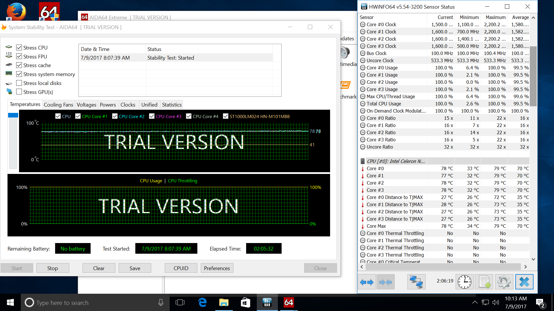Image resolution: width=554 pixels, height=311 pixels.
Task: Click the Core #0 Clock sensor icon
Action: (x=363, y=24)
